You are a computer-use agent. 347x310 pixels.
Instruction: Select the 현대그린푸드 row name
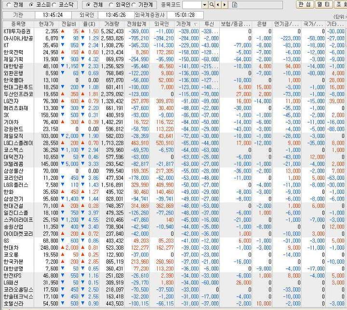[x=18, y=87]
